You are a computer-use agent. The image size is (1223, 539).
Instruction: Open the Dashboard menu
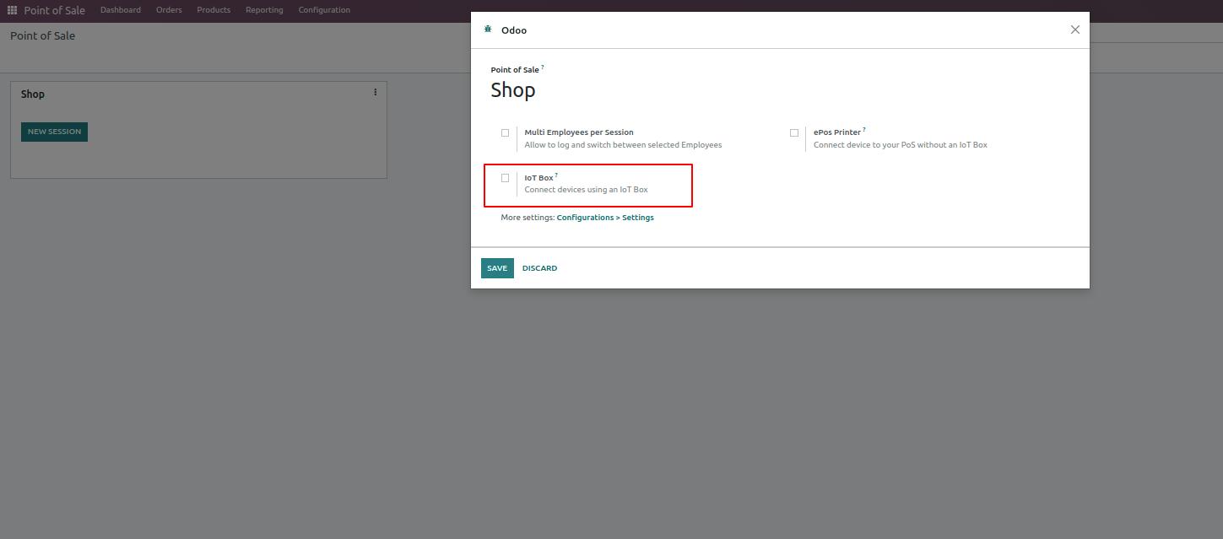click(x=121, y=10)
